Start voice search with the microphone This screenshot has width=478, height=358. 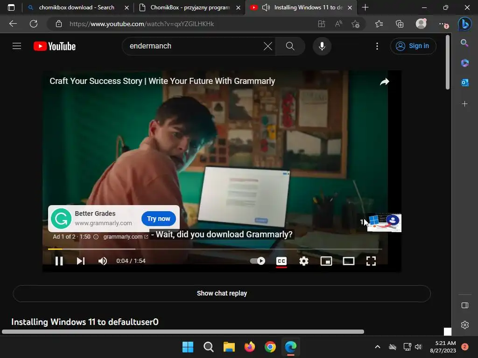[322, 46]
